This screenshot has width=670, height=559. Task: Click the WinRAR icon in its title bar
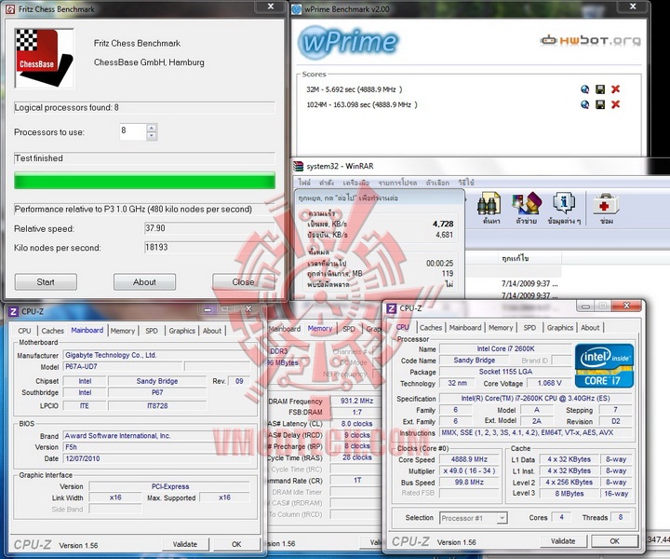pos(298,166)
